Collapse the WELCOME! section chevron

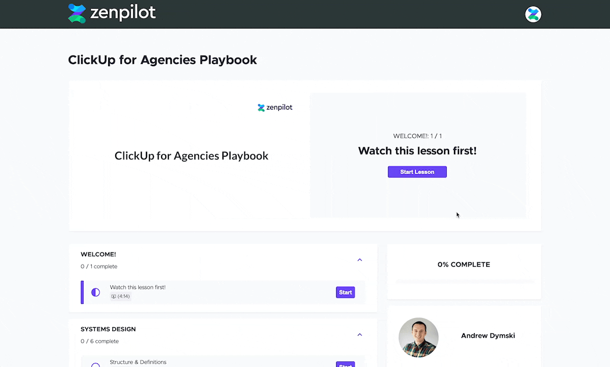pyautogui.click(x=360, y=260)
